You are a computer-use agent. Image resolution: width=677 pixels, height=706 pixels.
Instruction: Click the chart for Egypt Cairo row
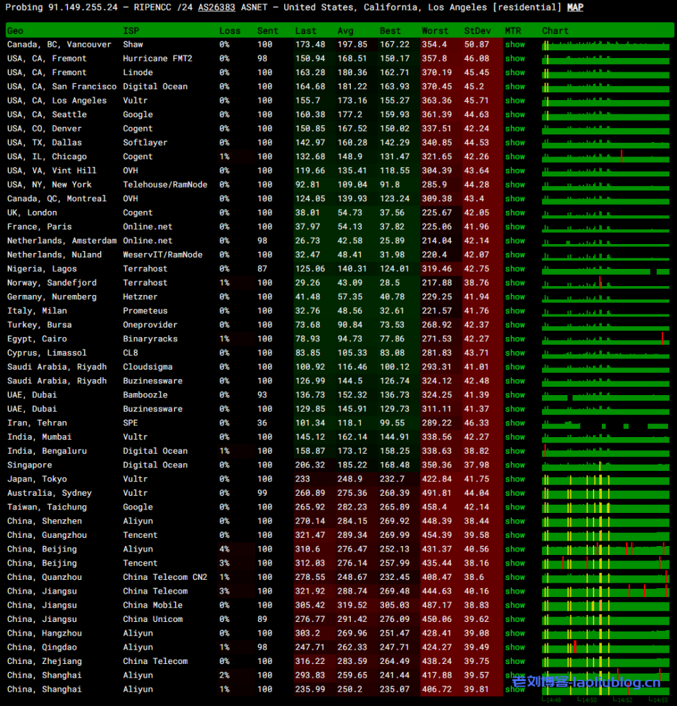605,339
